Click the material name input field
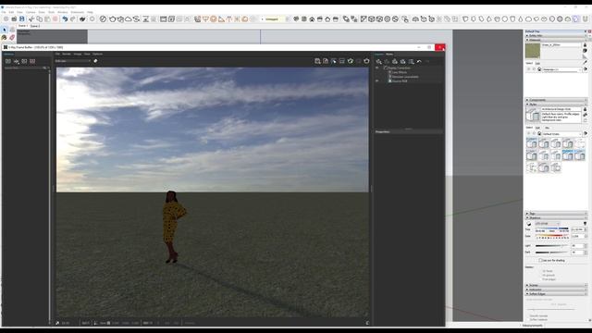592x333 pixels. [561, 45]
